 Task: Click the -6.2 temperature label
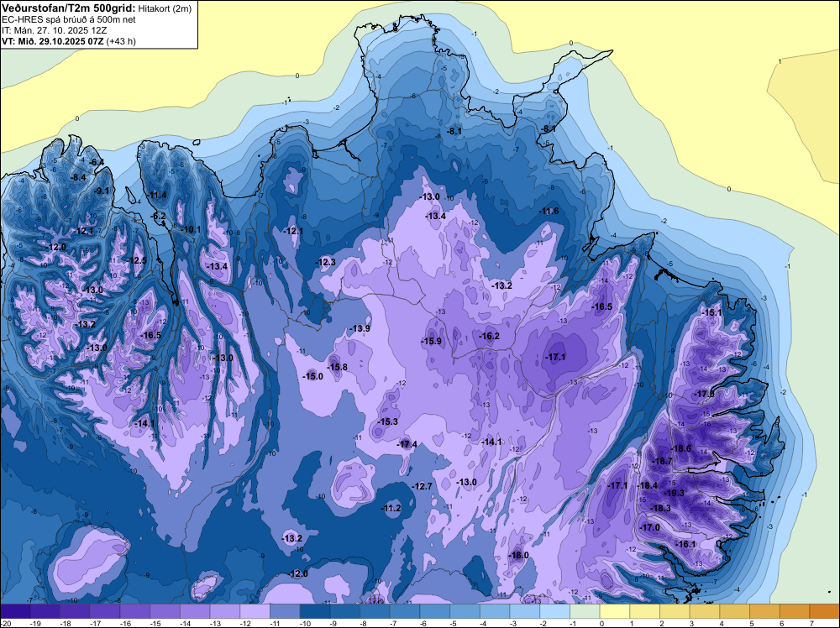(159, 216)
